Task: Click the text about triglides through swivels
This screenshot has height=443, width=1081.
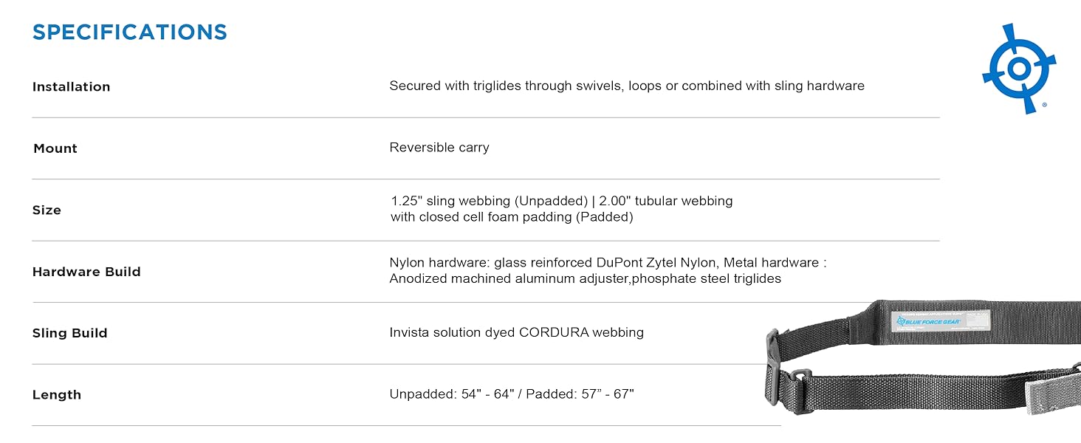Action: tap(626, 86)
